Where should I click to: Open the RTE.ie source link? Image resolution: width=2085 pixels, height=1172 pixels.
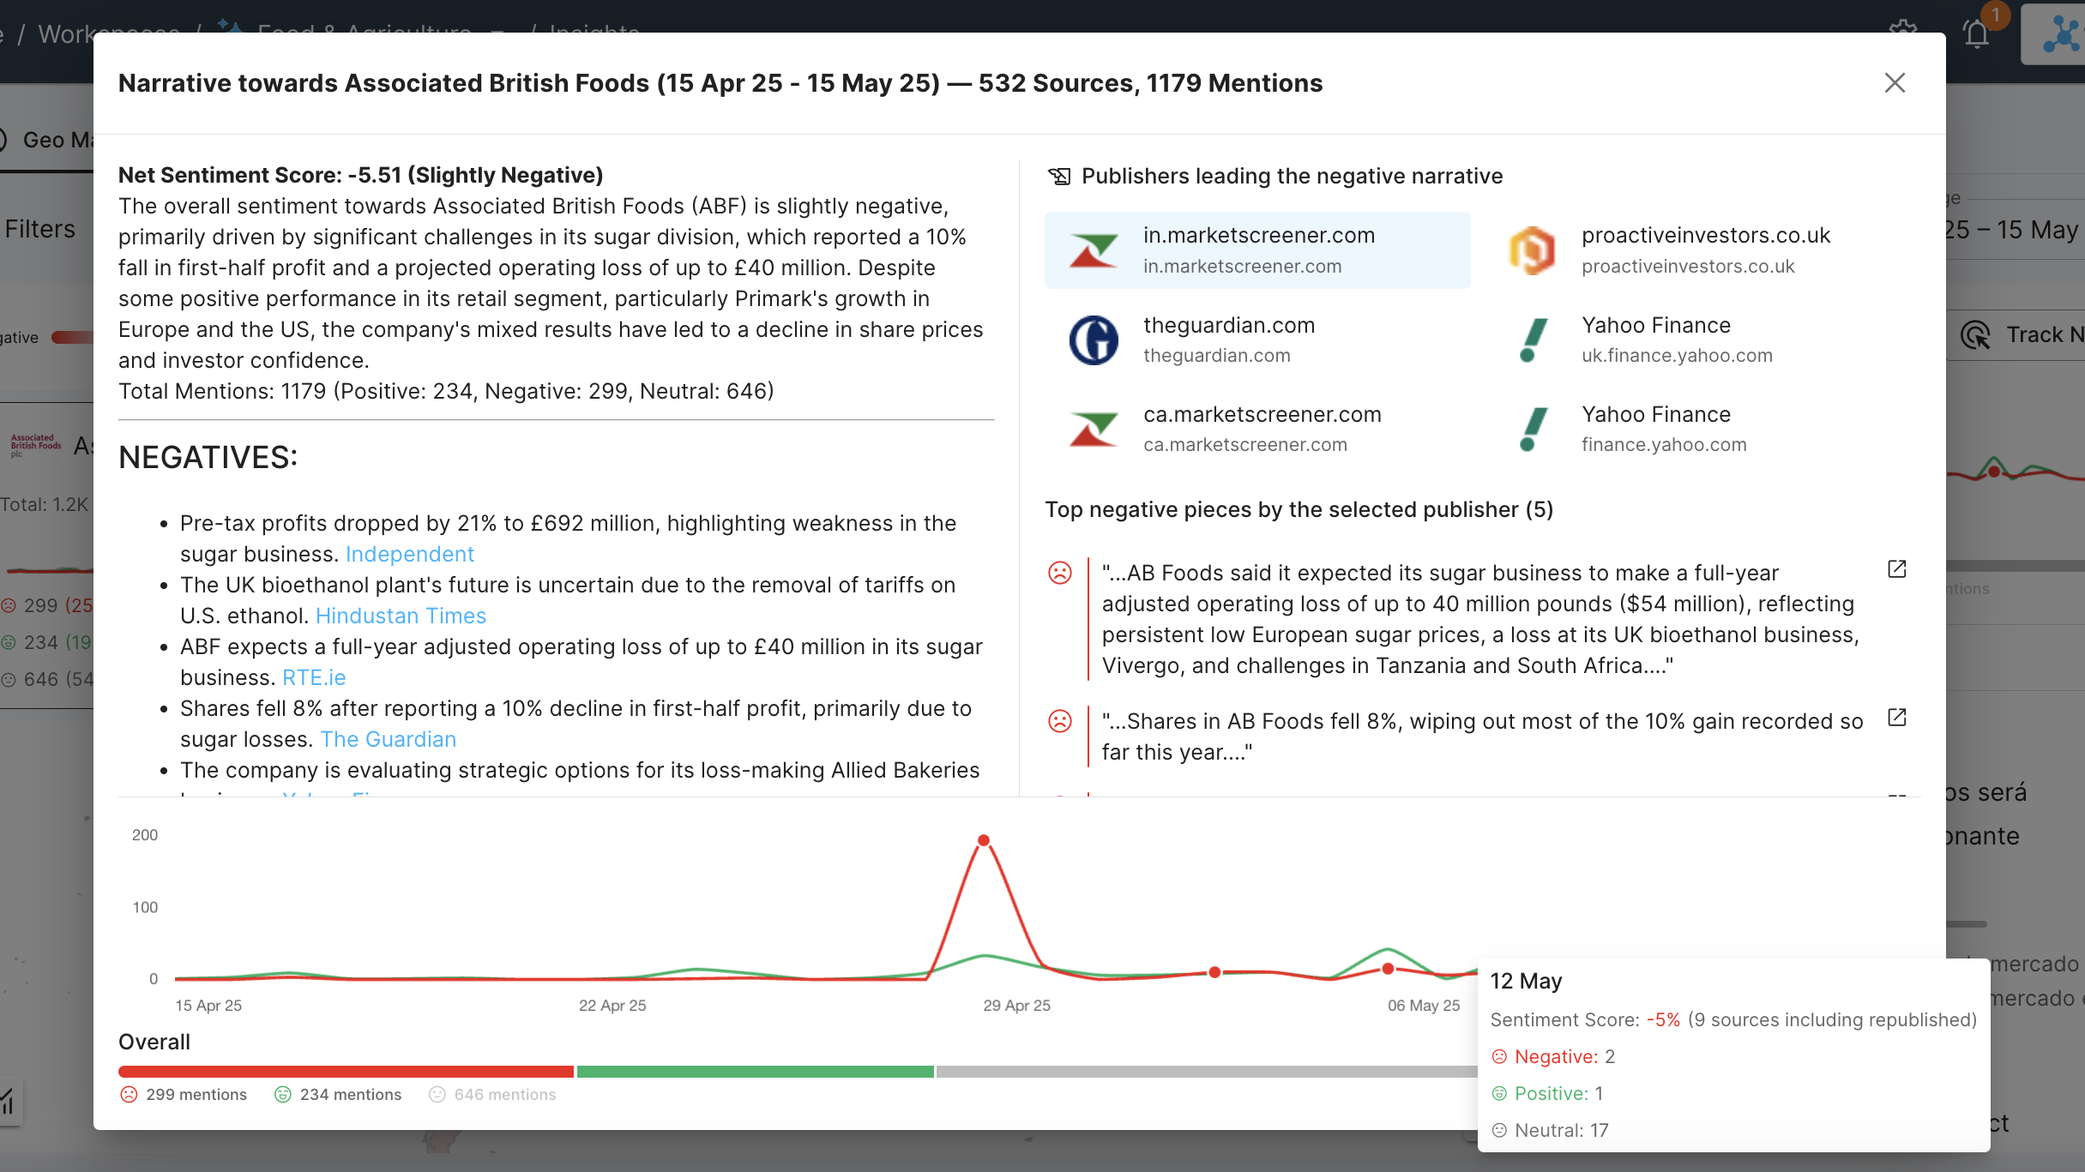click(314, 678)
